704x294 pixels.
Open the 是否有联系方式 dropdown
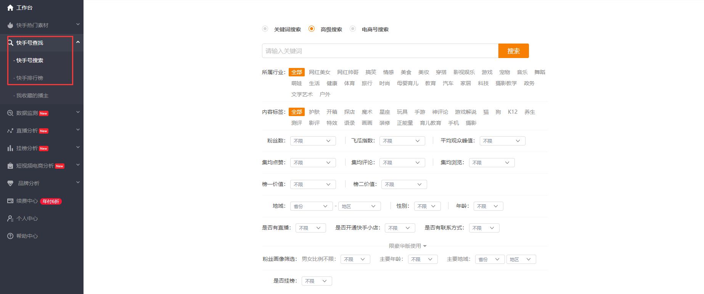[484, 228]
